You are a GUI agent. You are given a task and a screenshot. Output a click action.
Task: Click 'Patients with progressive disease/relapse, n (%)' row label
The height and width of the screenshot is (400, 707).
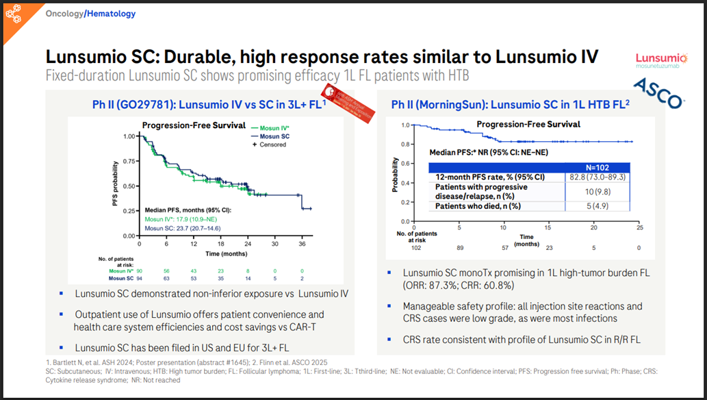point(481,191)
